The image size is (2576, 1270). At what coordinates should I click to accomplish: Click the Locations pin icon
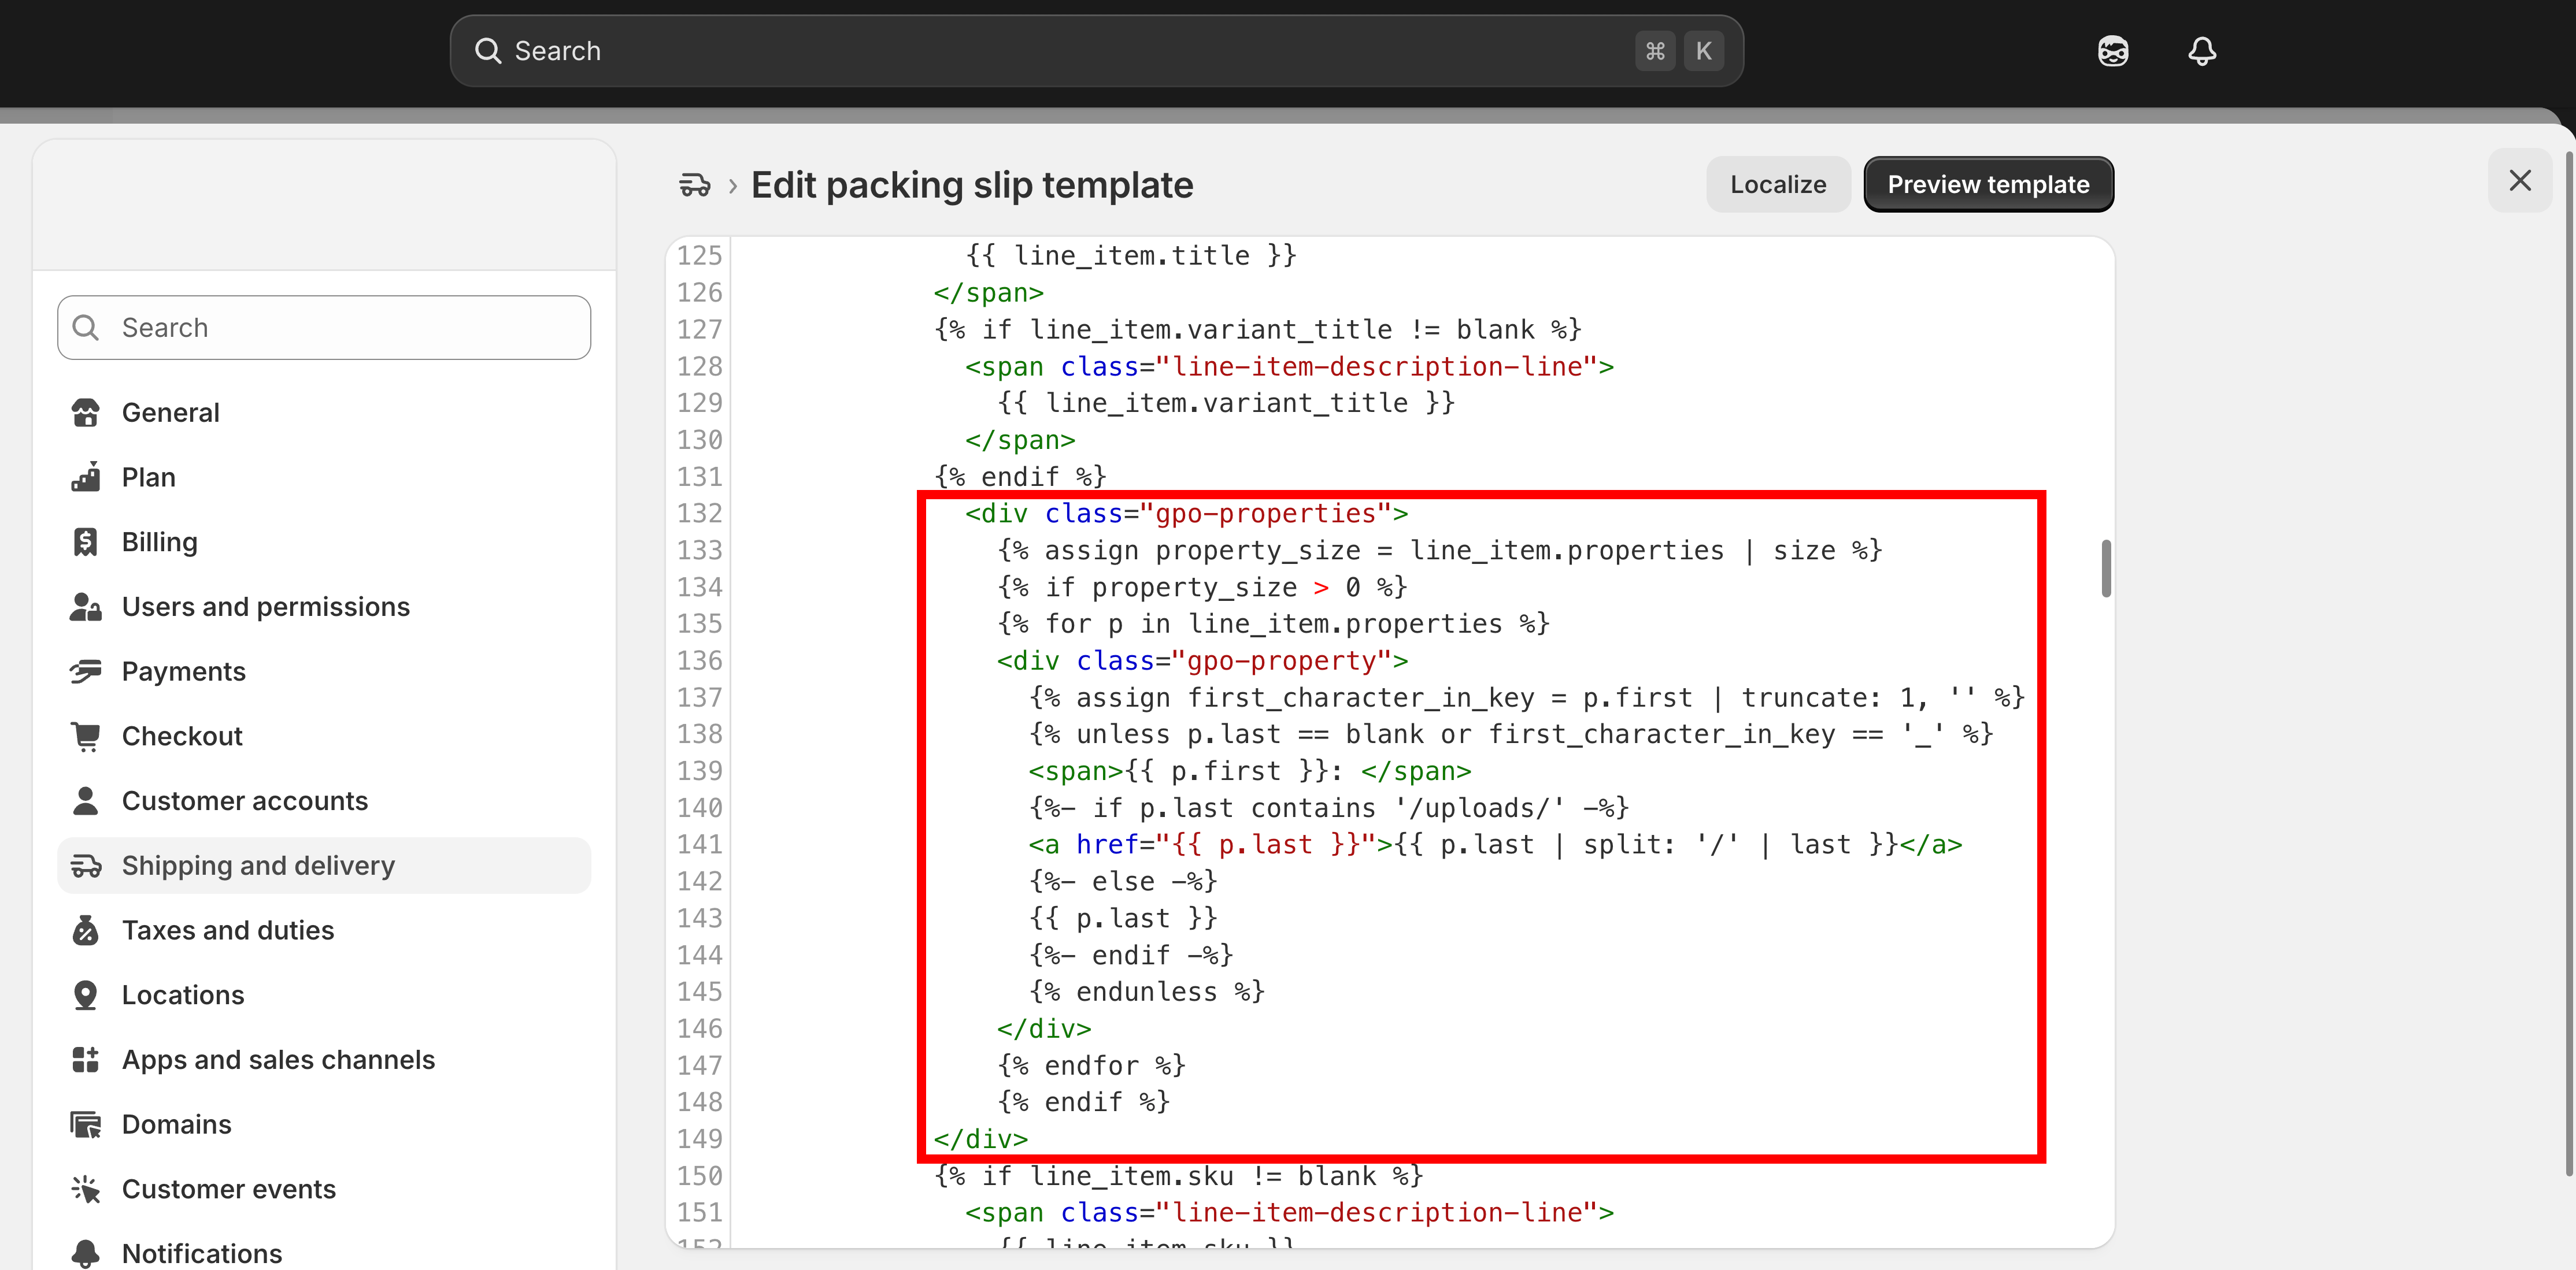86,995
